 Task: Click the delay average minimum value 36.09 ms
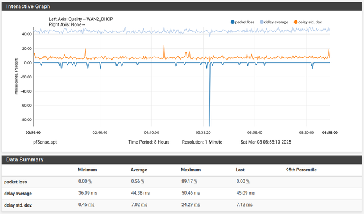[88, 193]
